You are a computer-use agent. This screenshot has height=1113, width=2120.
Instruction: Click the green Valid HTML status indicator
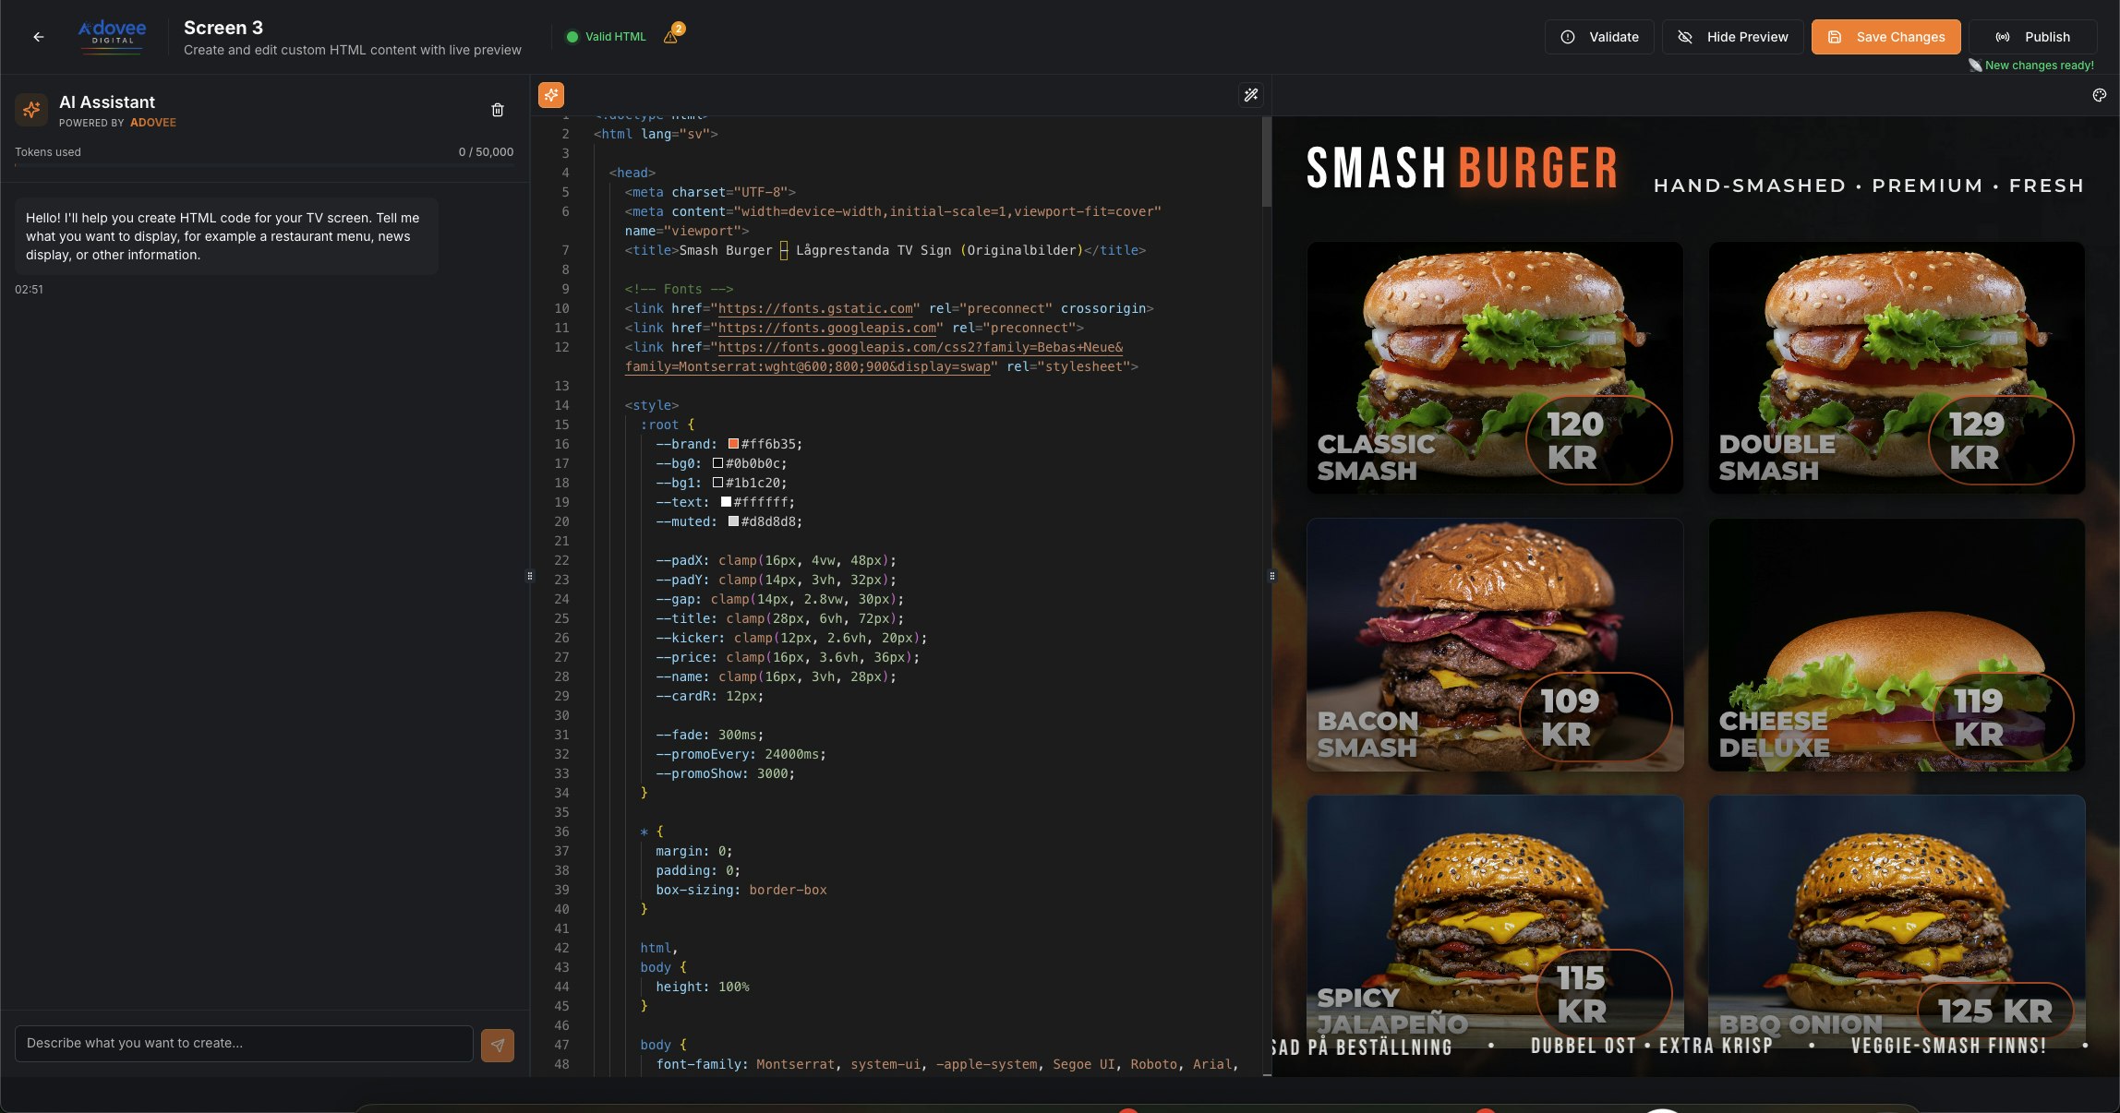(x=607, y=36)
